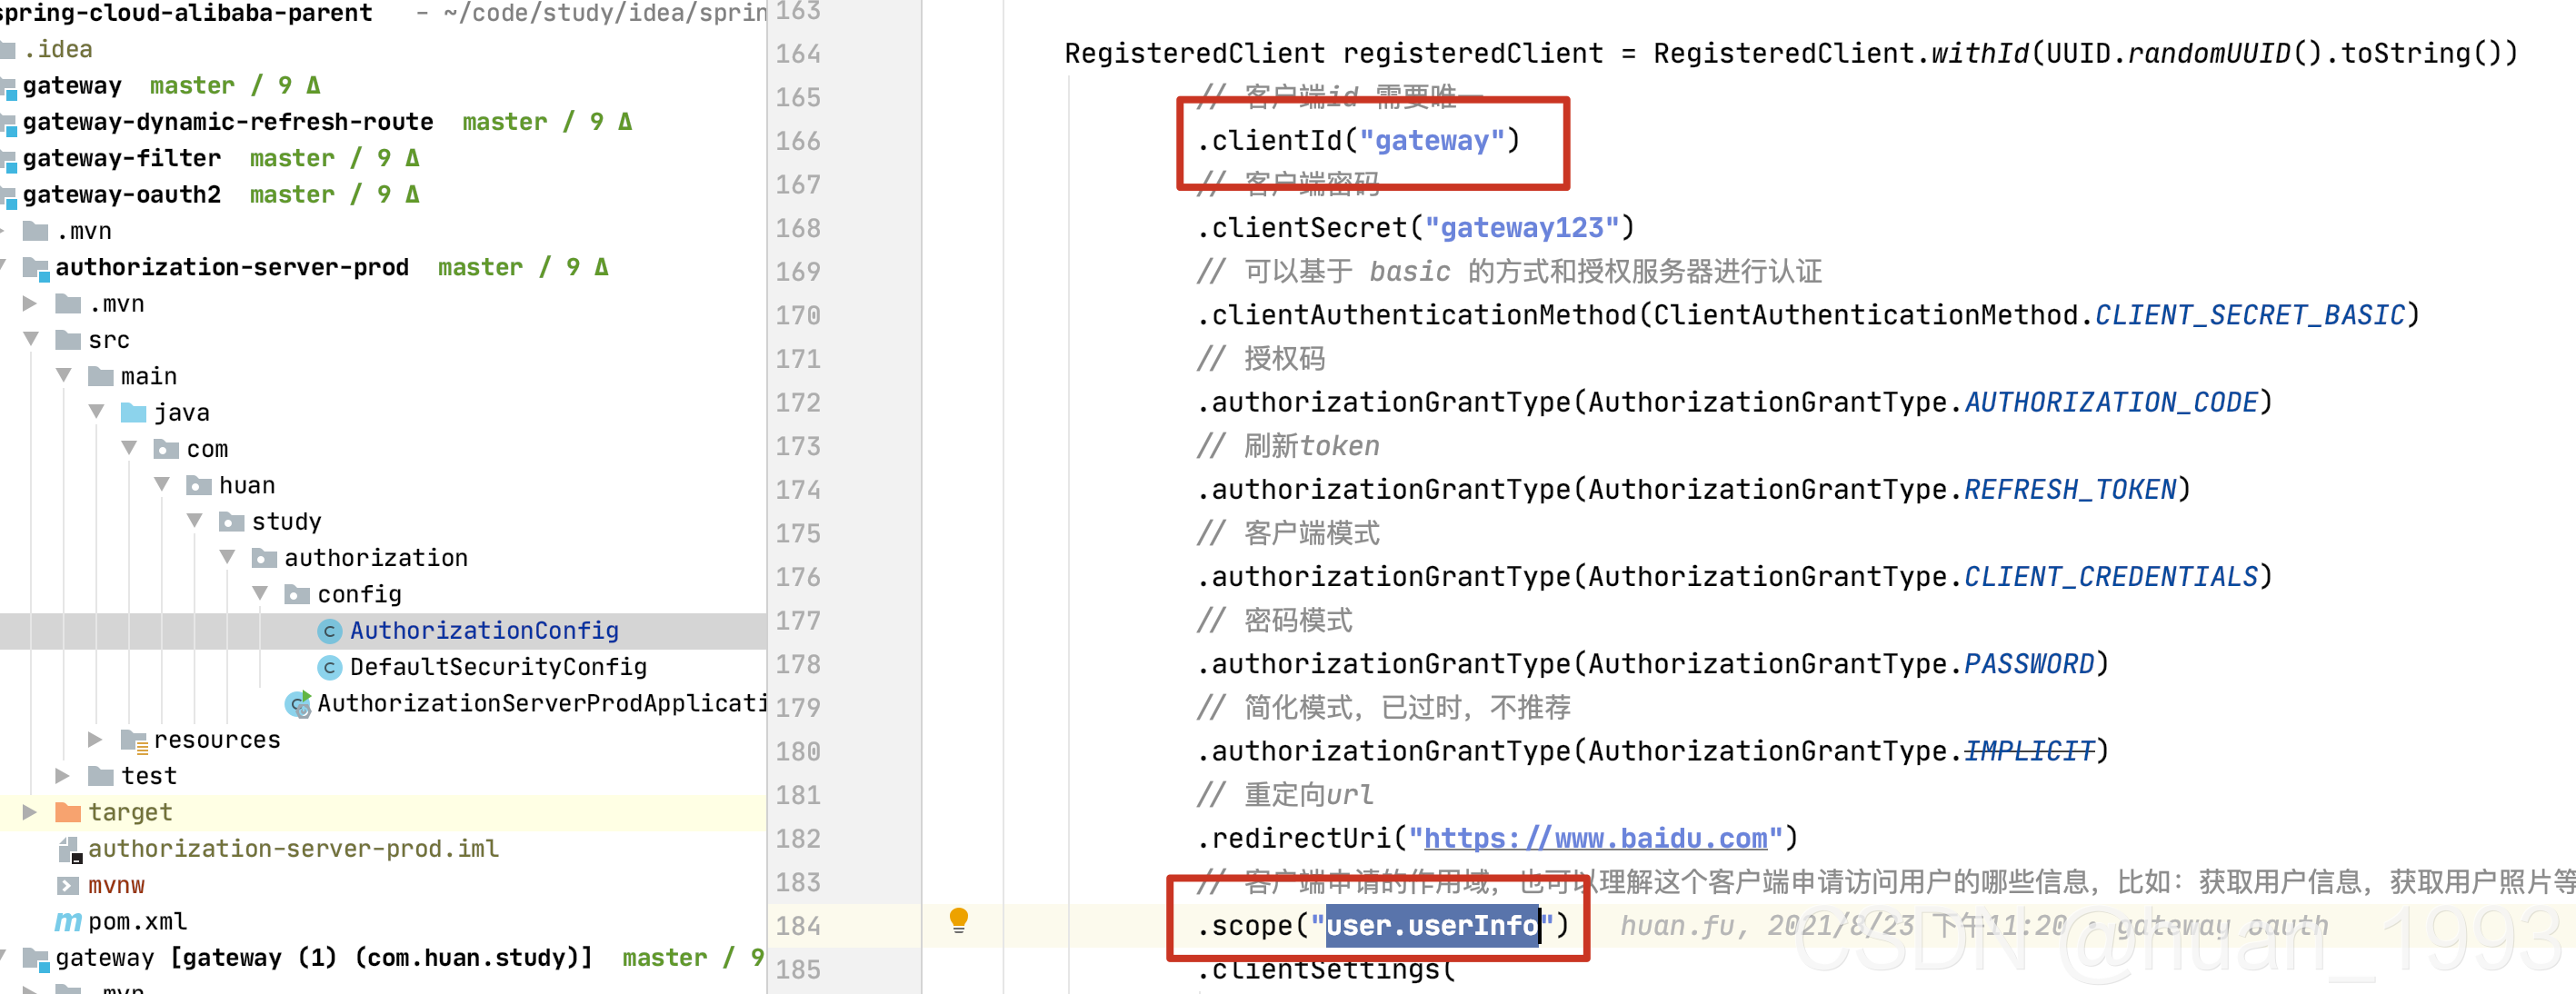Select the gateway-oauth2 module

121,195
